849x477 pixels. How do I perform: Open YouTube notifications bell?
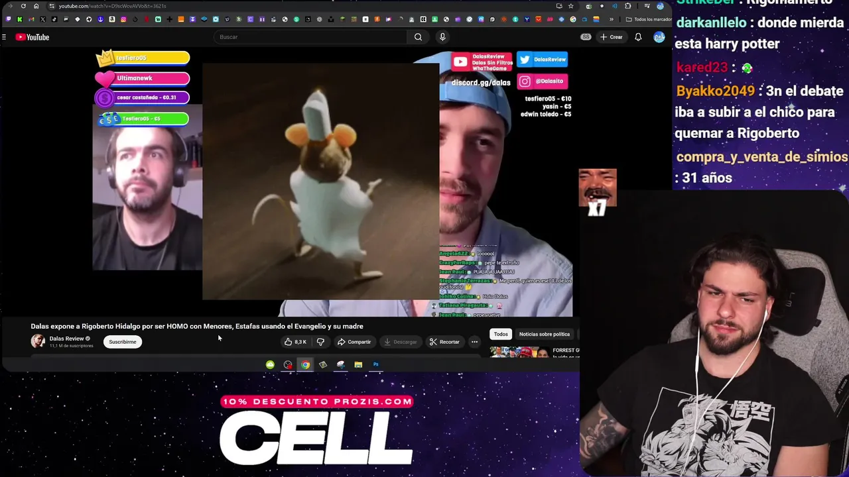638,37
